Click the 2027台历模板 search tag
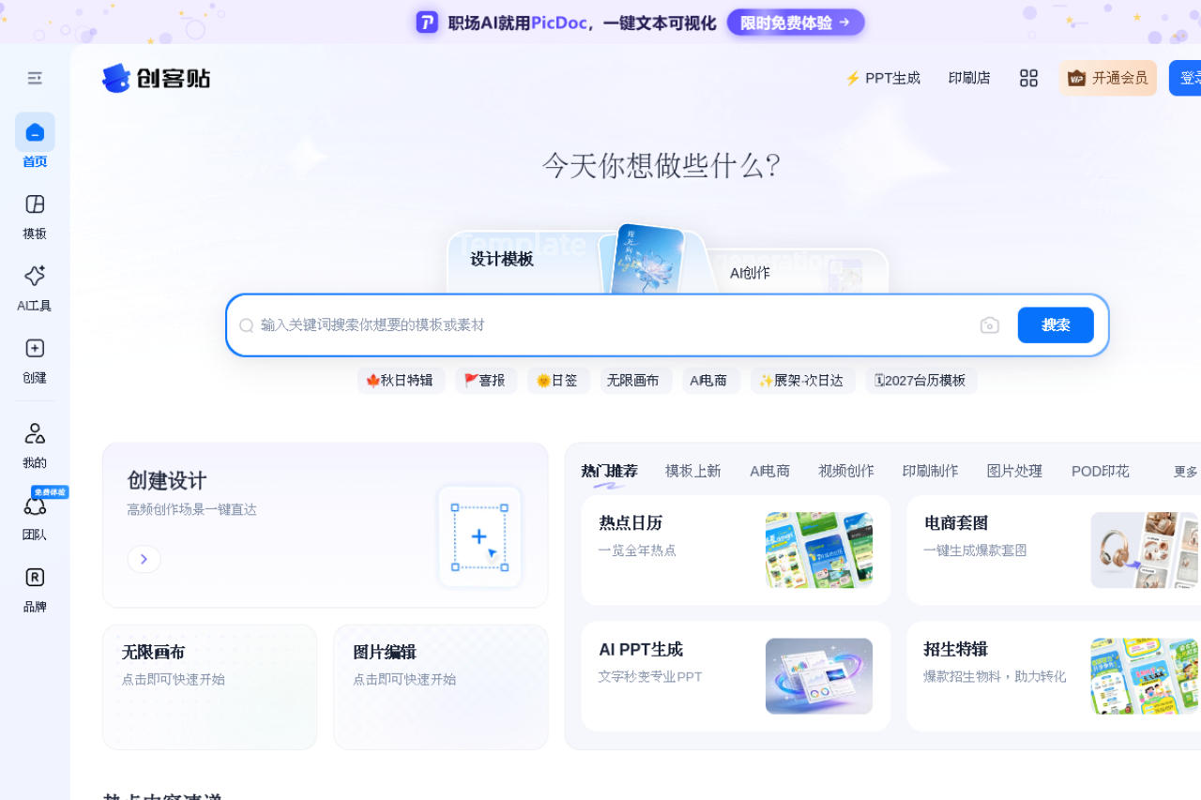This screenshot has width=1201, height=800. coord(920,380)
